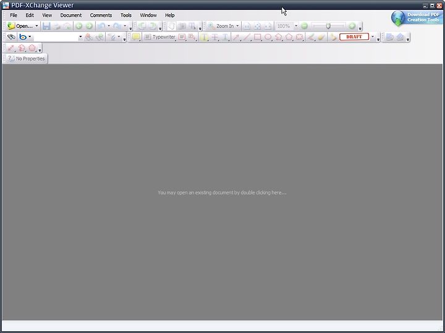Select the Hand tool
445x333 pixels.
tap(171, 26)
